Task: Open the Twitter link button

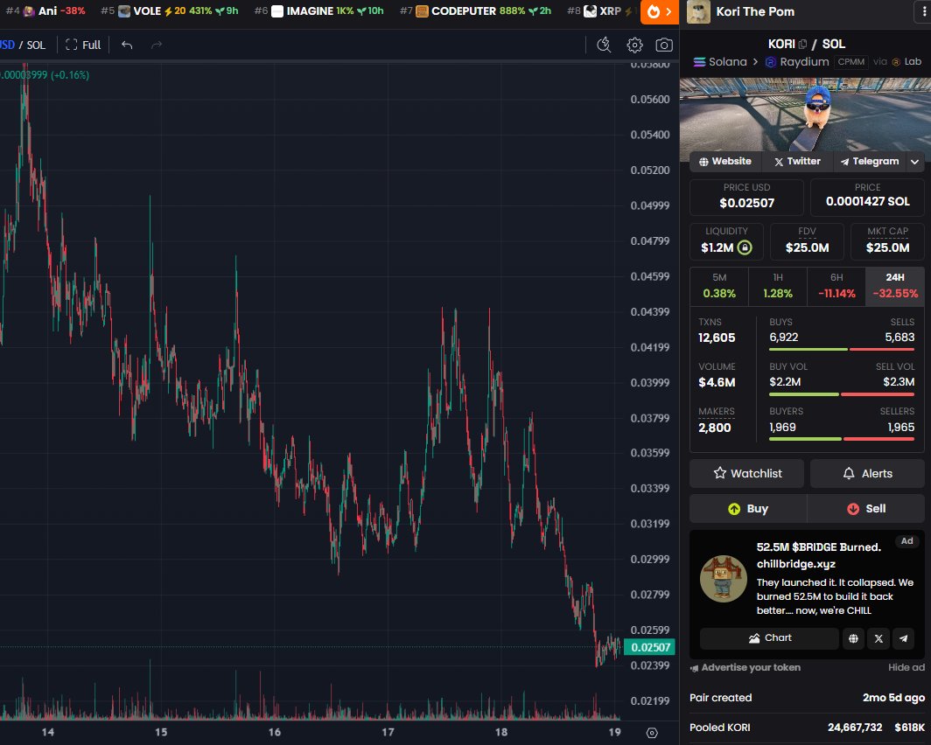Action: (x=797, y=162)
